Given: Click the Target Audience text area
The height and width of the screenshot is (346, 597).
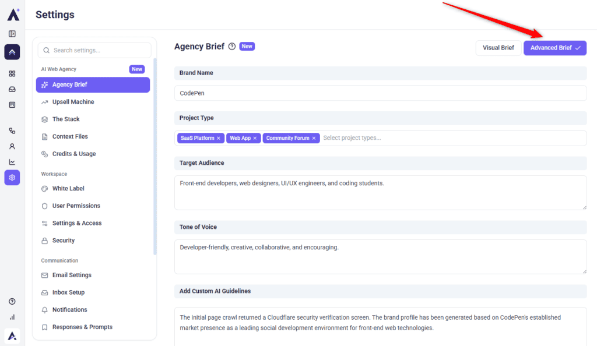Looking at the screenshot, I should click(380, 193).
